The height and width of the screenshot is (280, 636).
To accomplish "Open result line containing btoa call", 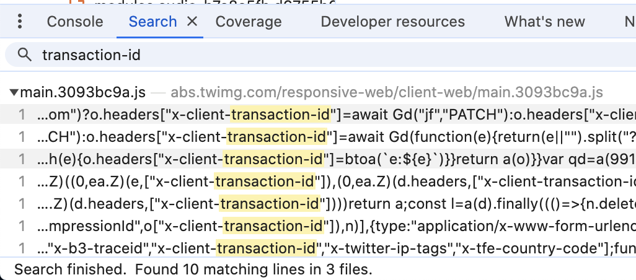I will [335, 159].
